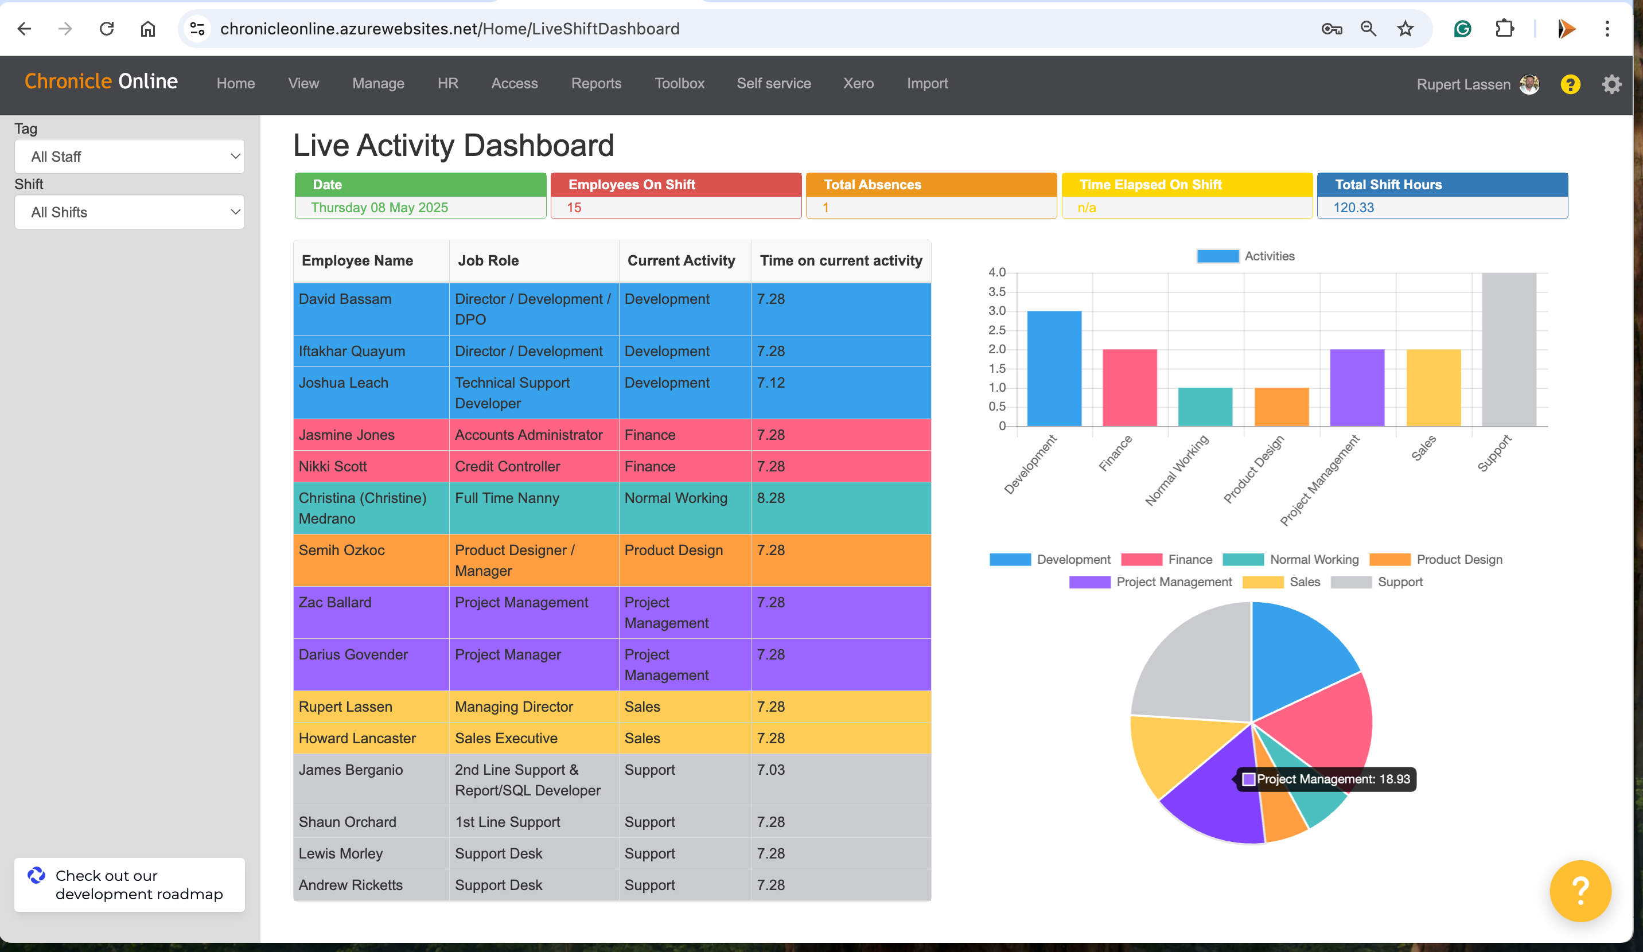Bookmark page with the star icon
This screenshot has width=1643, height=952.
1405,29
